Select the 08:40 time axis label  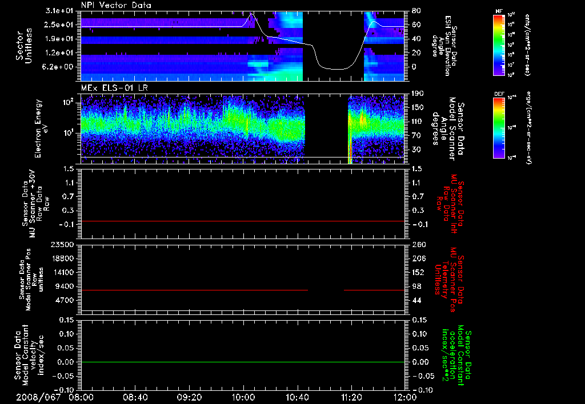[135, 397]
